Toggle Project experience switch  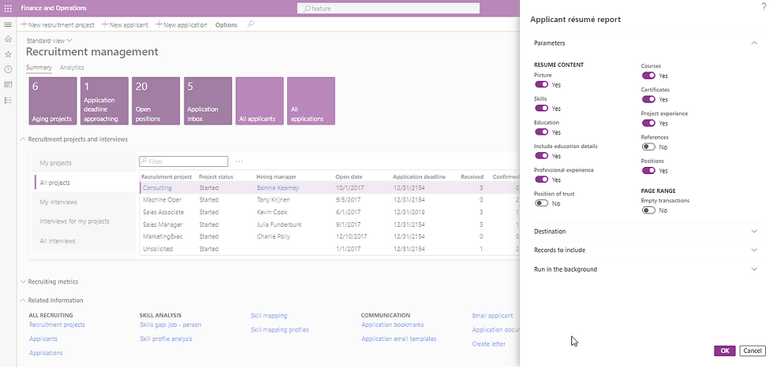click(648, 123)
